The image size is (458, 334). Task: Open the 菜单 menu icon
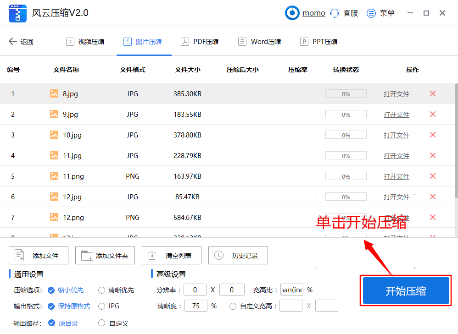point(371,13)
